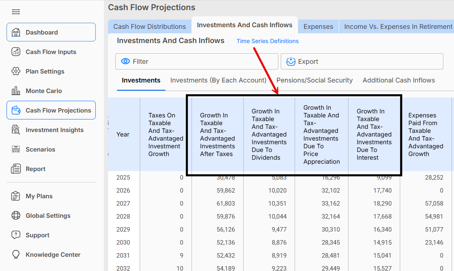The height and width of the screenshot is (271, 454).
Task: Select the taxes value 9 in the 2031 row
Action: pos(181,256)
